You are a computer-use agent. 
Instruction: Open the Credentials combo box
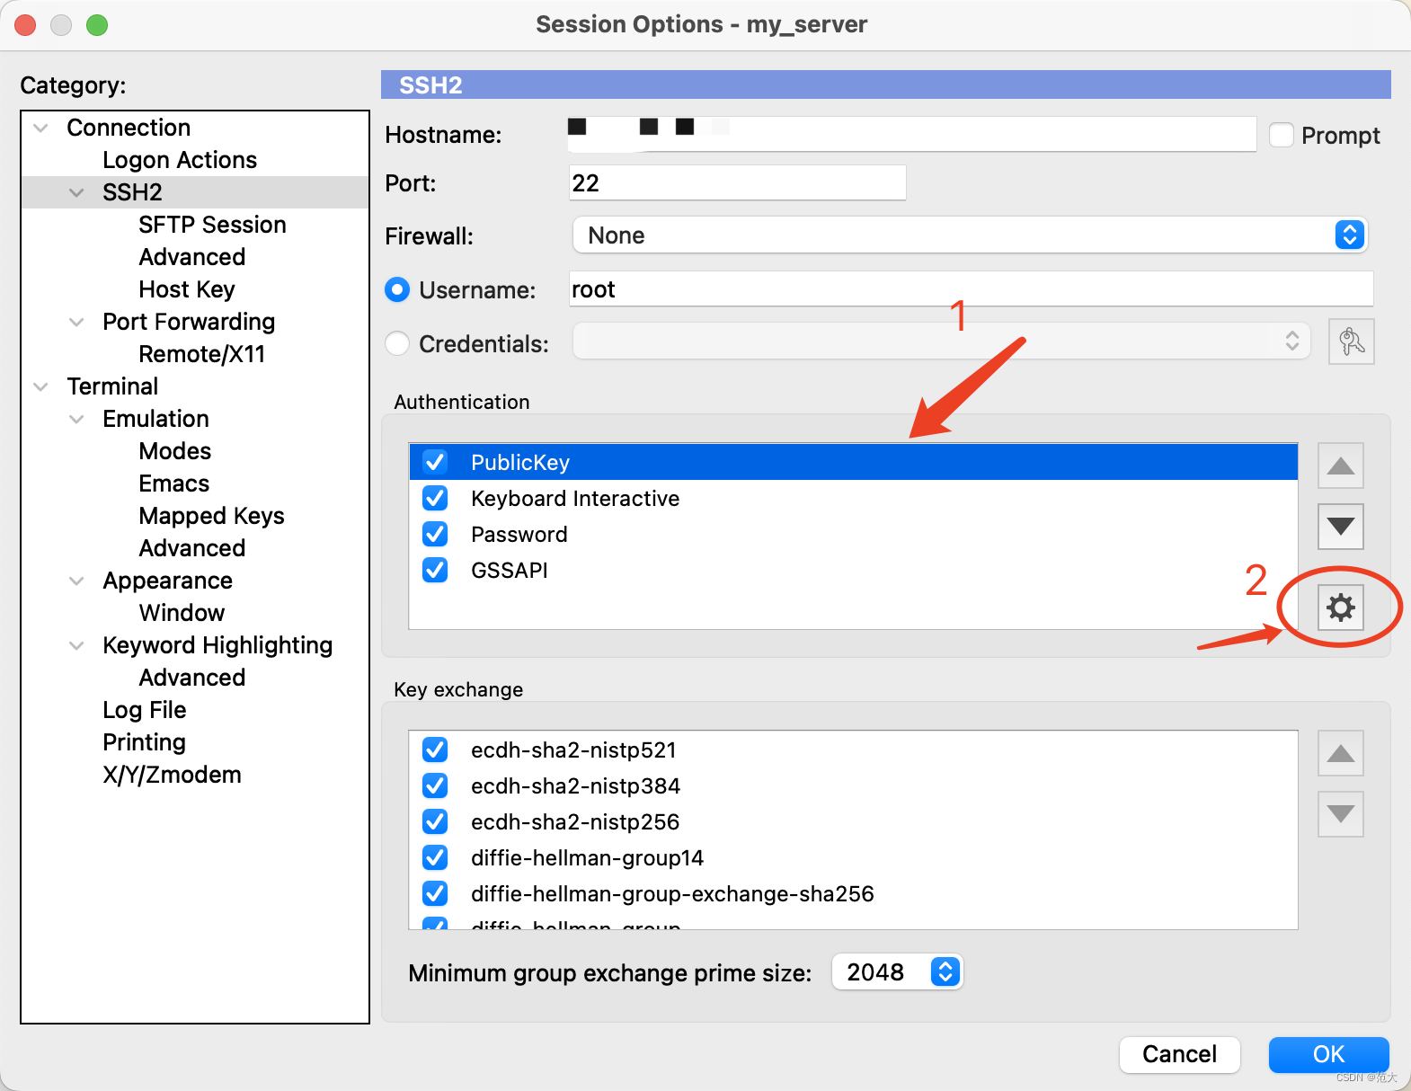point(942,341)
